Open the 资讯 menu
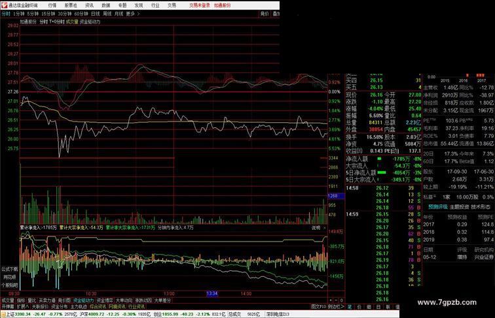 pos(90,5)
